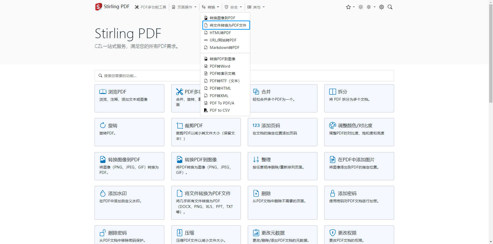Viewport: 493px width, 244px height.
Task: Open settings with the gear icon
Action: (382, 7)
